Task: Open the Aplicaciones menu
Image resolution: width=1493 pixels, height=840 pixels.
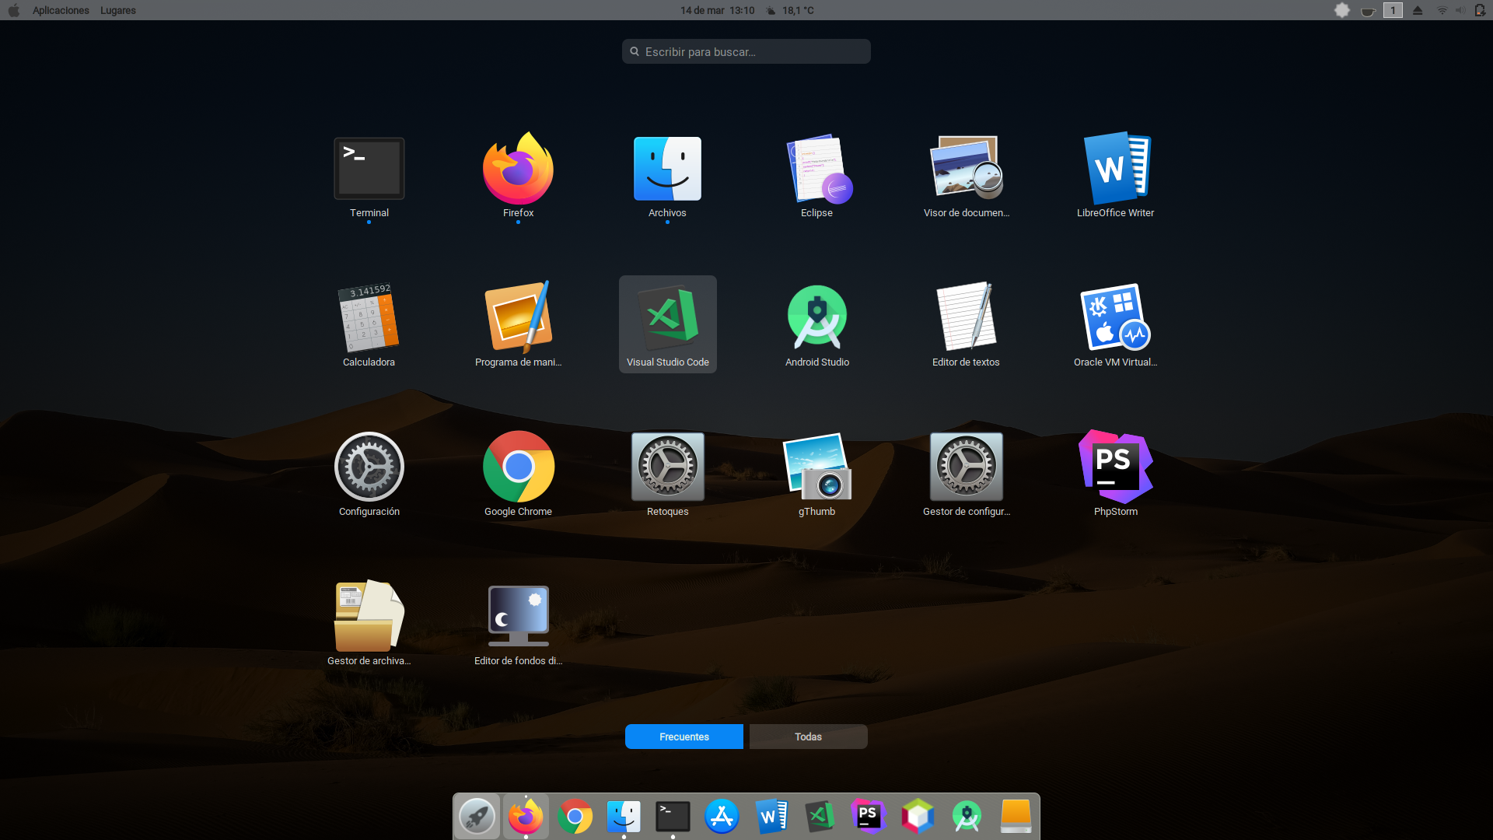Action: click(61, 10)
